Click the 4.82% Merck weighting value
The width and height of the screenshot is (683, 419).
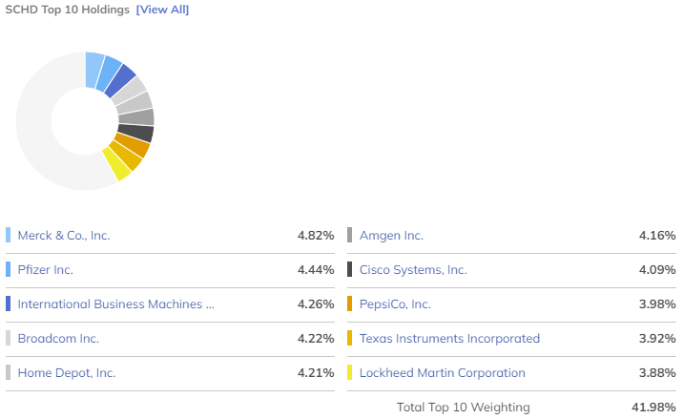316,236
